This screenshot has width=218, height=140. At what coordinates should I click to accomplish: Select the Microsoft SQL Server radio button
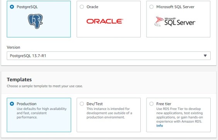coord(152,7)
